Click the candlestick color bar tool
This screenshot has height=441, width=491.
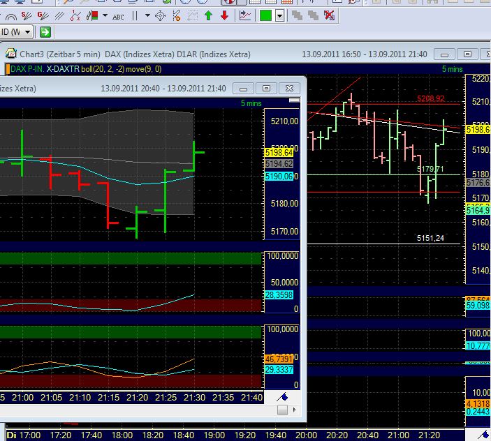(x=92, y=15)
